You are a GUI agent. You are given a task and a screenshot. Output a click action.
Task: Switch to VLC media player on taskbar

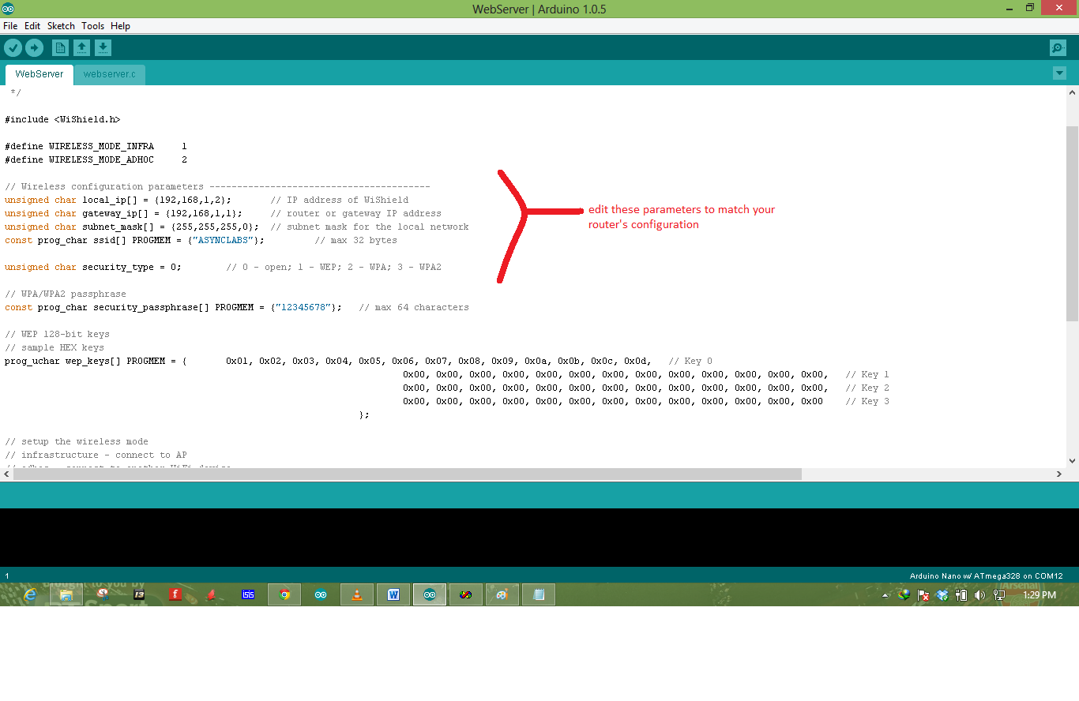(x=357, y=594)
